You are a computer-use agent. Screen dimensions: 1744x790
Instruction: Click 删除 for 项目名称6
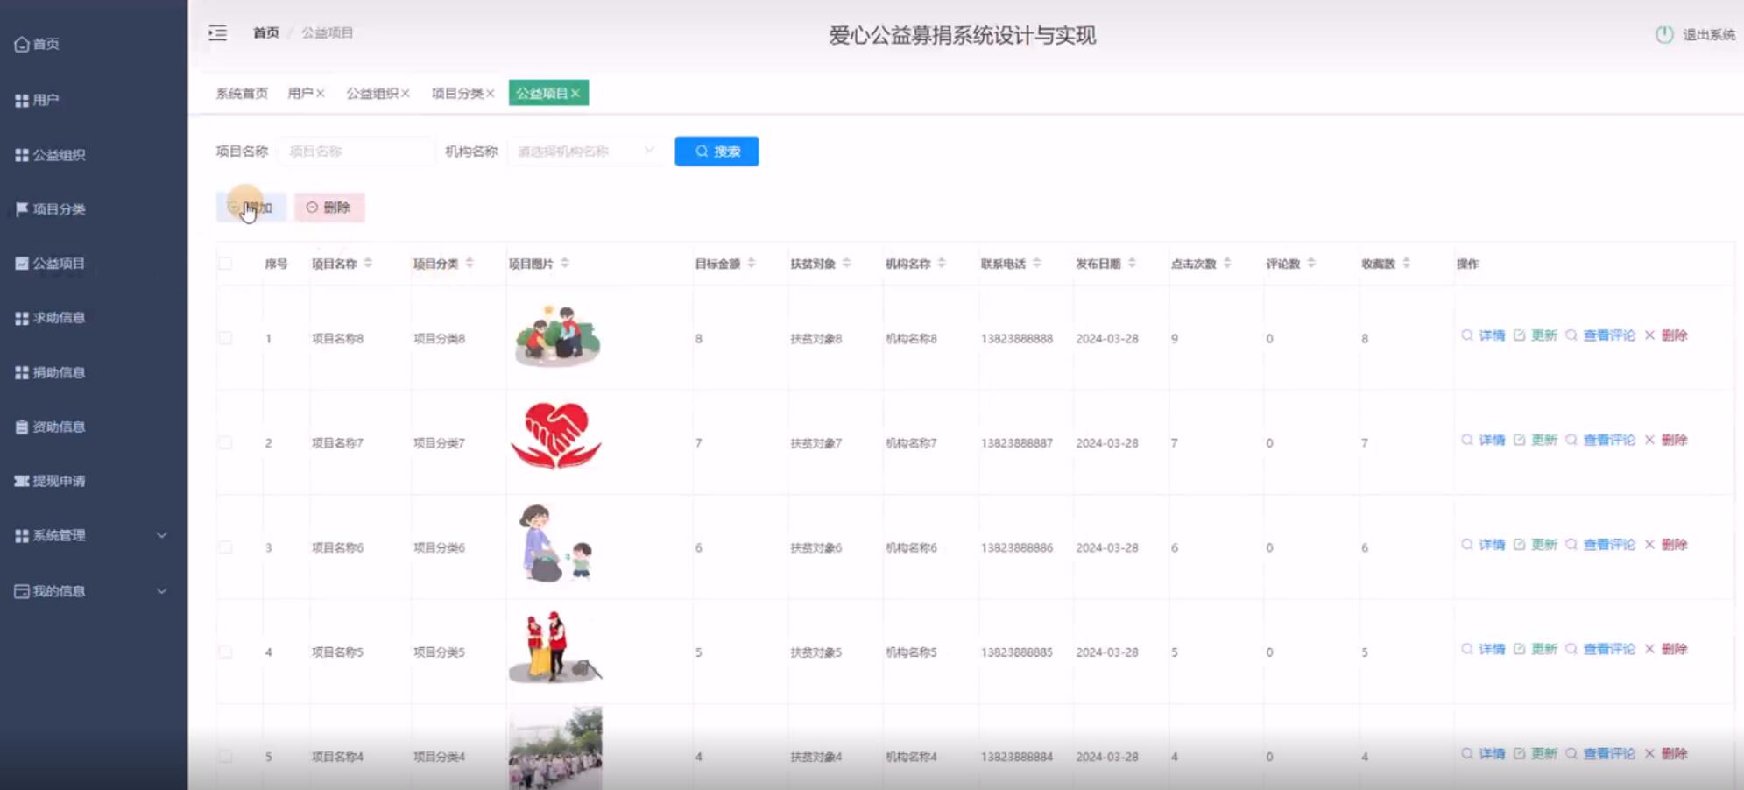(x=1666, y=544)
